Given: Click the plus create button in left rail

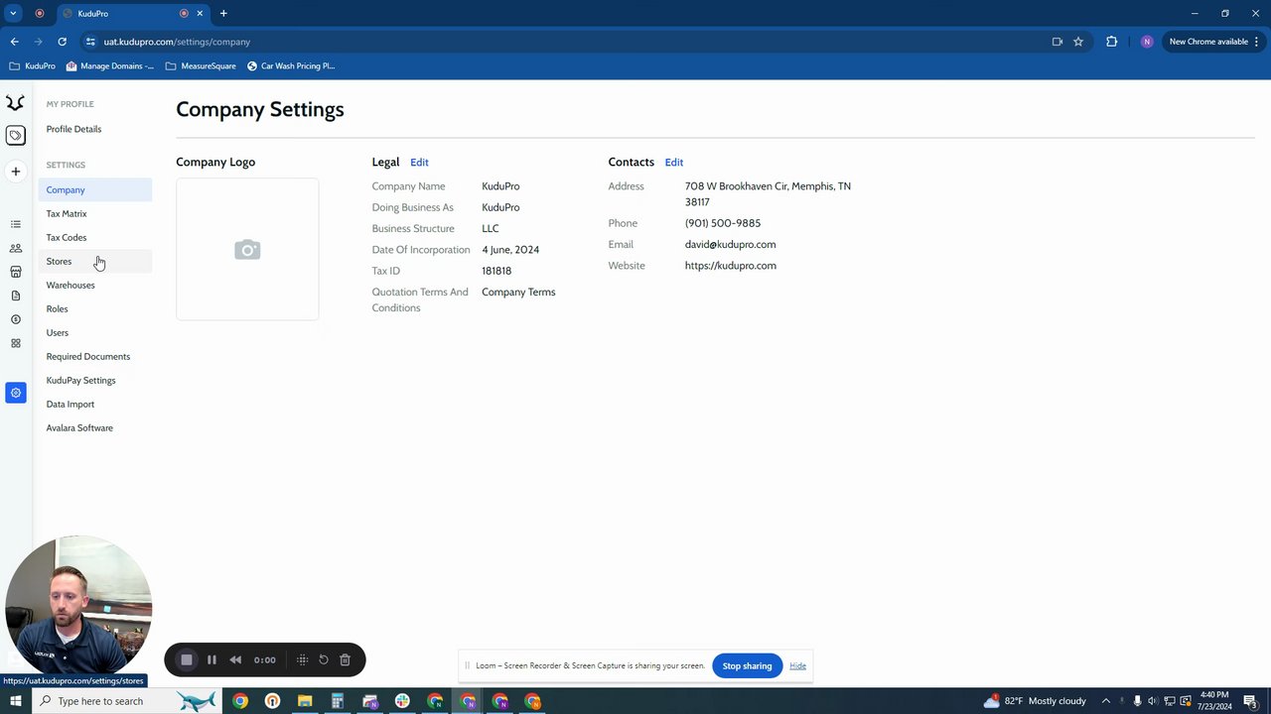Looking at the screenshot, I should (x=15, y=172).
